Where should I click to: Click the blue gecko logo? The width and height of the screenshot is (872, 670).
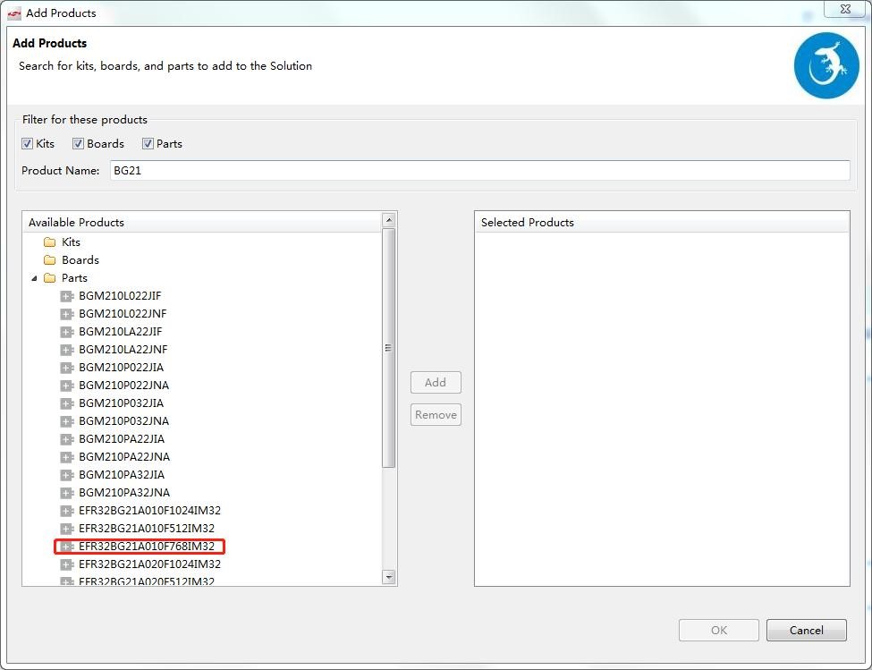point(826,65)
